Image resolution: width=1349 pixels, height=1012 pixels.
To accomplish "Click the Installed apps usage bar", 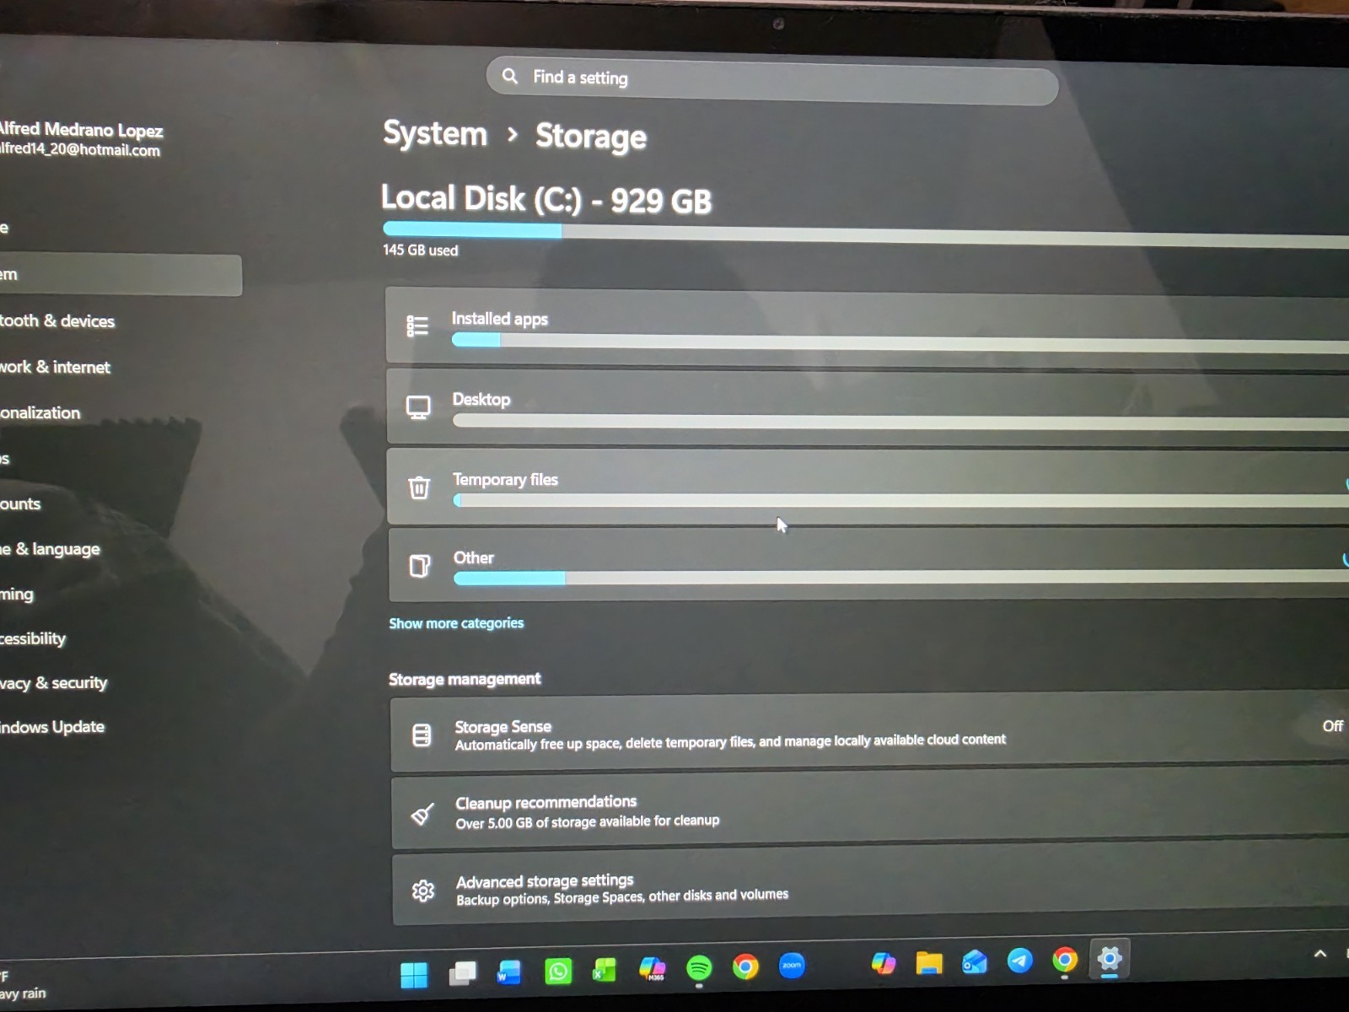I will pos(900,342).
